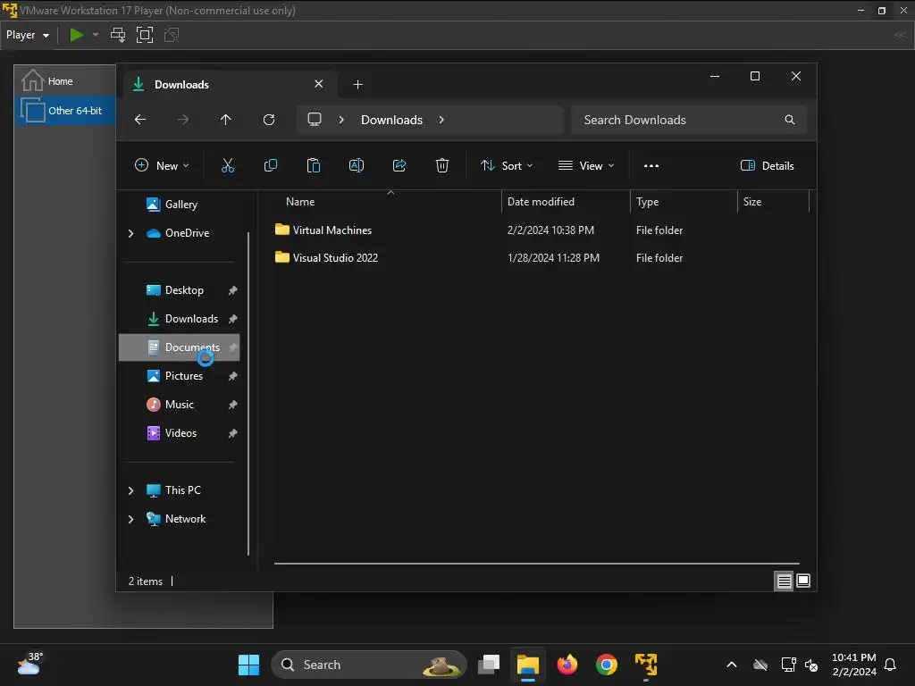Open Google Chrome from taskbar

pyautogui.click(x=607, y=665)
